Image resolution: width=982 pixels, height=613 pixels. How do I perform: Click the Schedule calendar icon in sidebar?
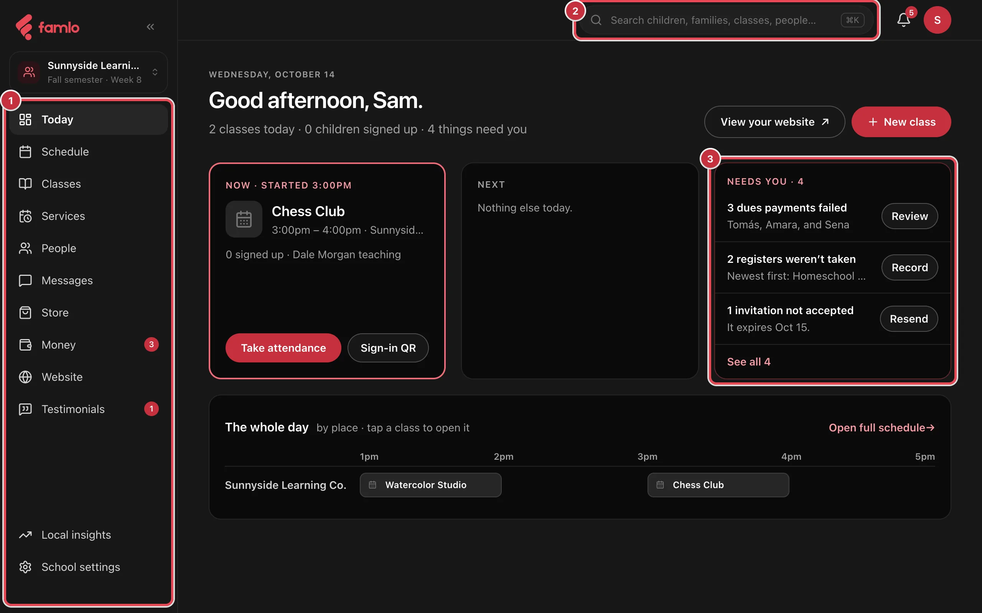click(25, 152)
